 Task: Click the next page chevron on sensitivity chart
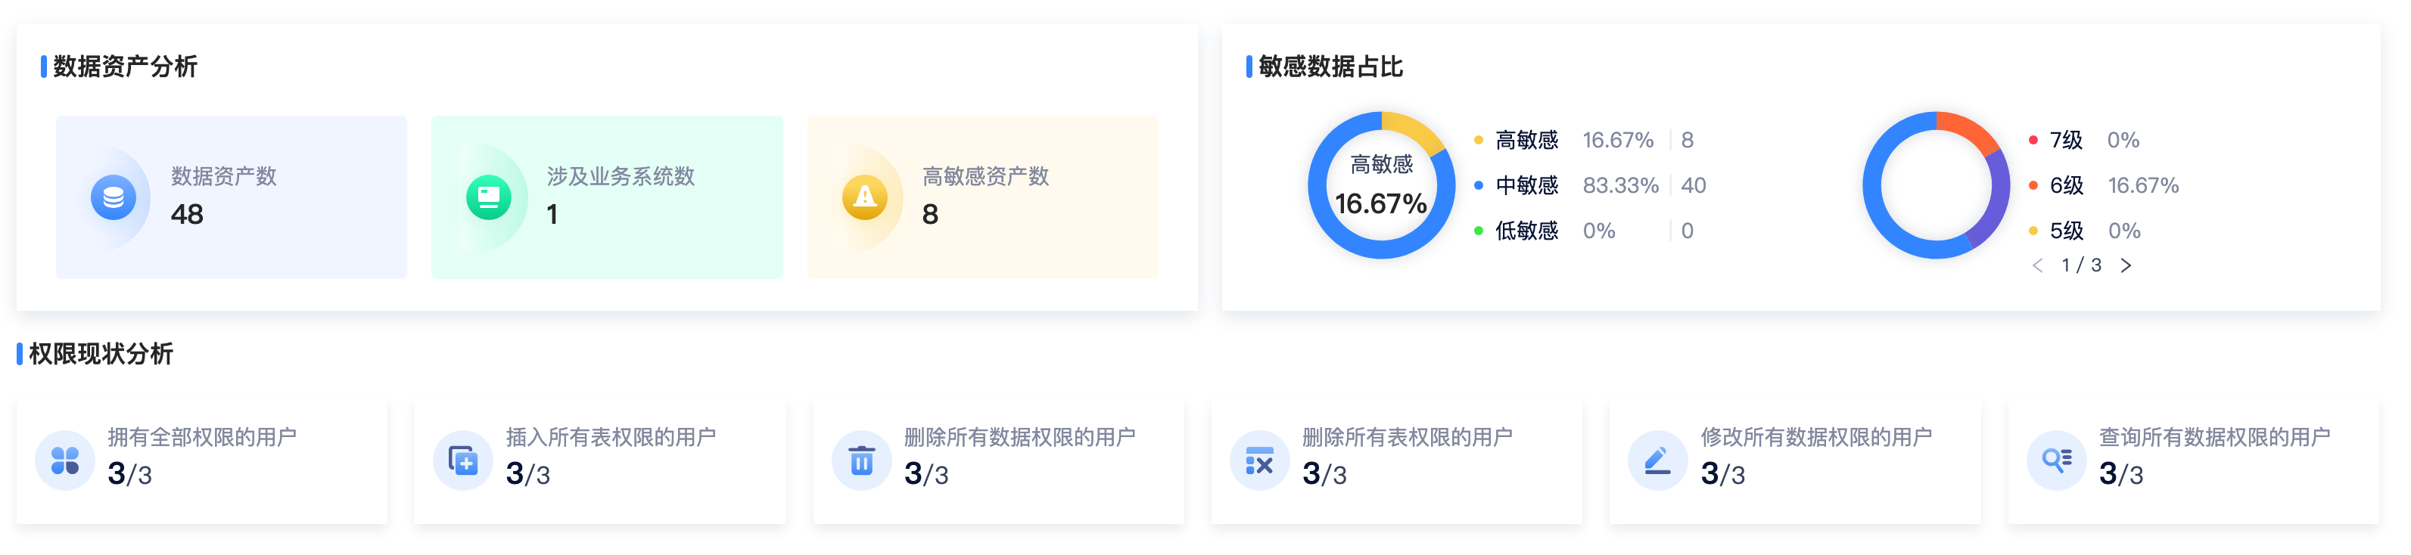click(x=2126, y=266)
